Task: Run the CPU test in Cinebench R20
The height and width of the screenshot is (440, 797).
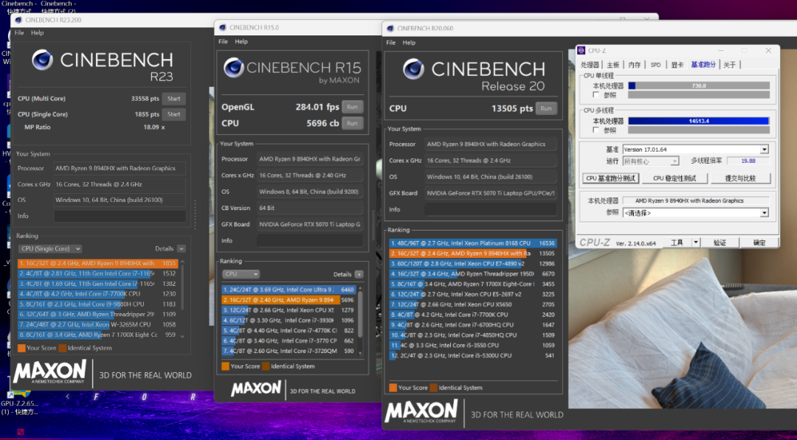Action: coord(546,108)
